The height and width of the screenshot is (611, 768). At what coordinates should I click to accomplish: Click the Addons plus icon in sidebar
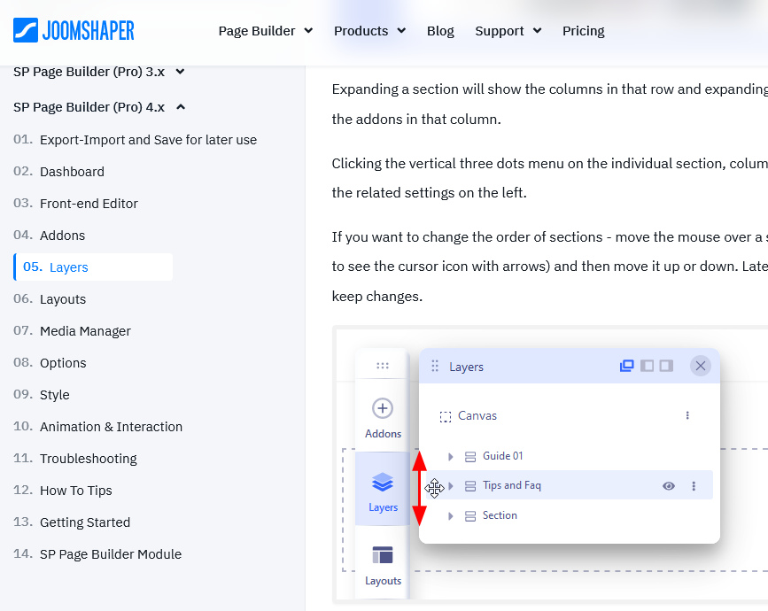[x=383, y=408]
